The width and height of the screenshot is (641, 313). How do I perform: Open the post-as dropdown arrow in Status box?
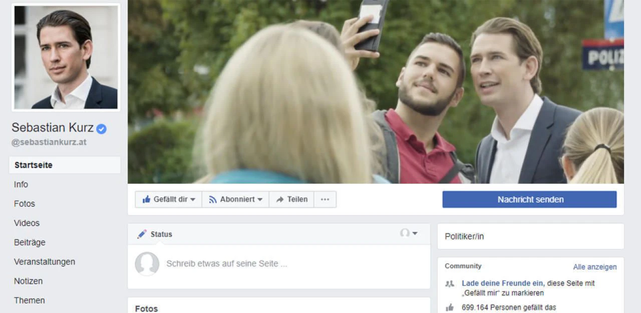click(415, 233)
